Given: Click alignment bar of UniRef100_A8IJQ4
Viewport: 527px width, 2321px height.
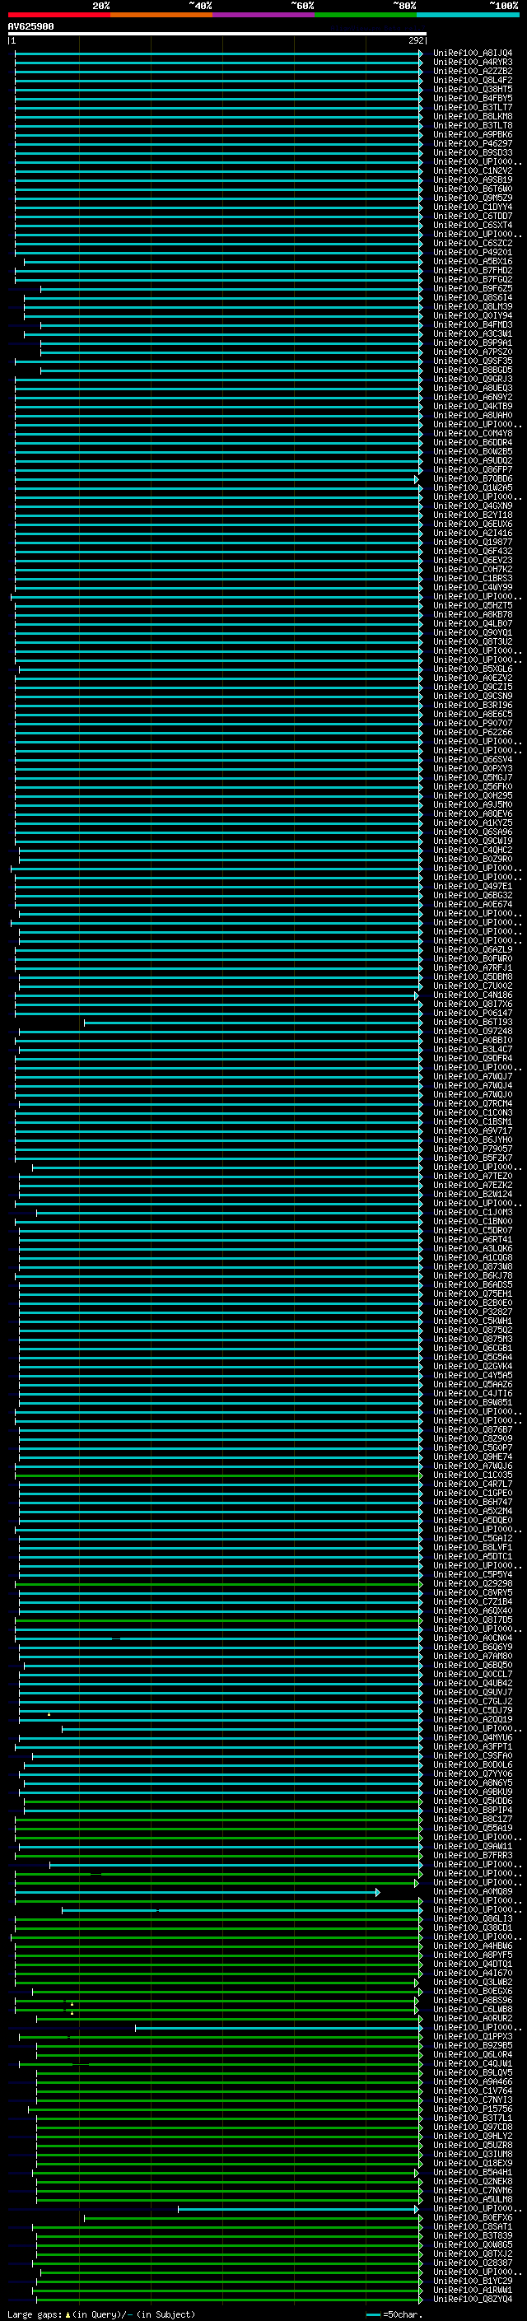Looking at the screenshot, I should (218, 54).
